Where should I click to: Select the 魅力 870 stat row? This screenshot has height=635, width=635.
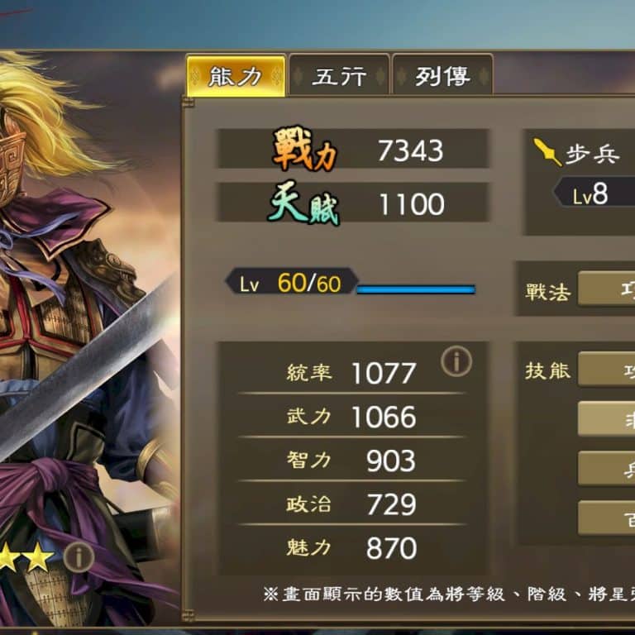tap(351, 547)
